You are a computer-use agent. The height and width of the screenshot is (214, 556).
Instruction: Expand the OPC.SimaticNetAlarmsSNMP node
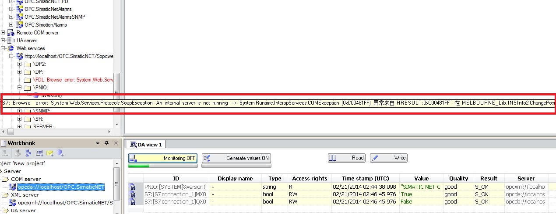[x=11, y=17]
